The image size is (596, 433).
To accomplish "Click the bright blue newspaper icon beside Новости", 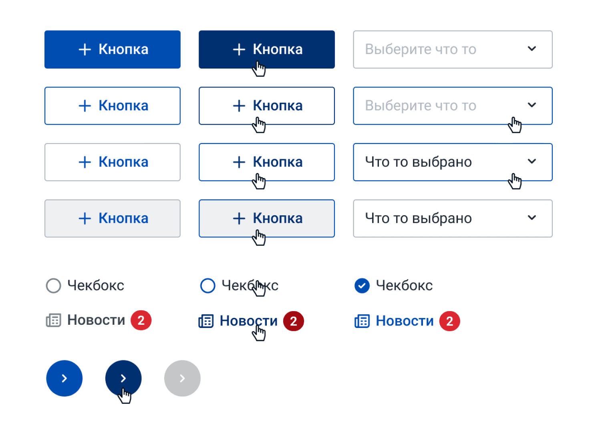I will 362,321.
